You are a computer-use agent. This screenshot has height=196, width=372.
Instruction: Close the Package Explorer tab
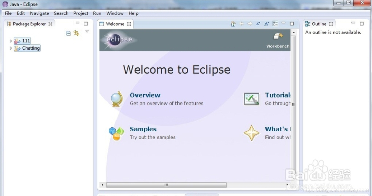coord(50,24)
